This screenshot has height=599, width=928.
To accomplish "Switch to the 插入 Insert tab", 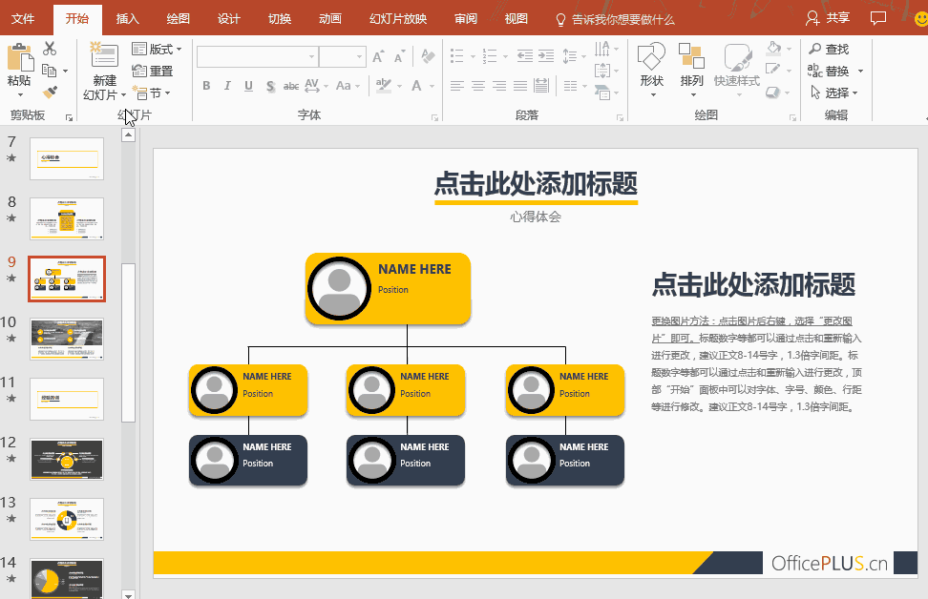I will pyautogui.click(x=127, y=19).
